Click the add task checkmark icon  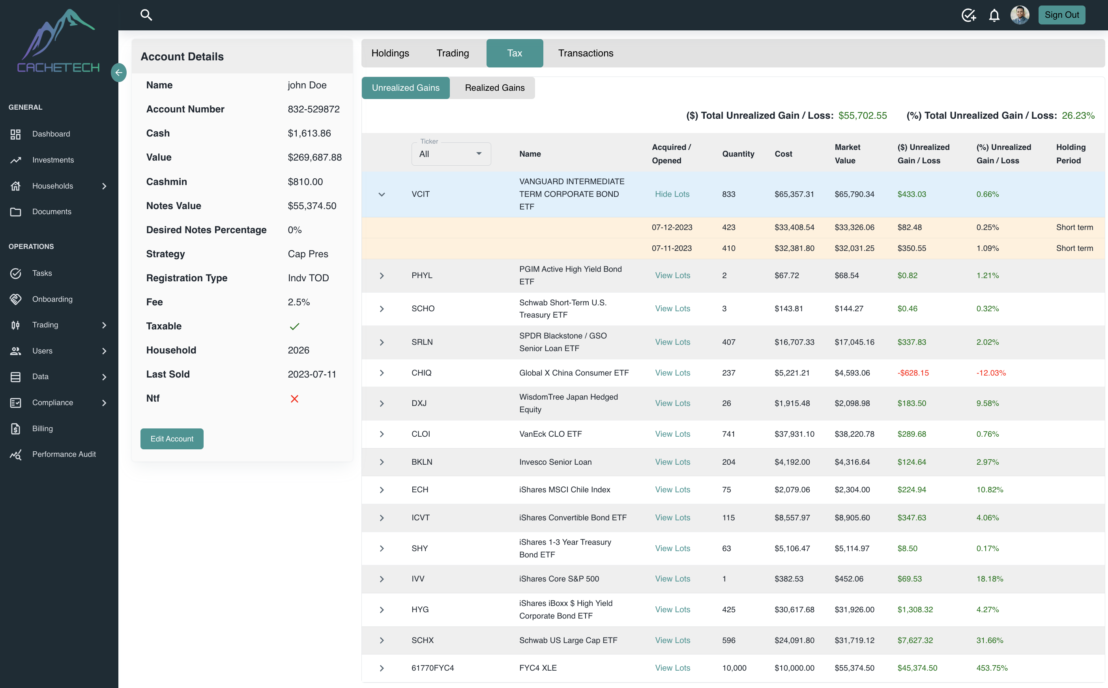[x=968, y=15]
